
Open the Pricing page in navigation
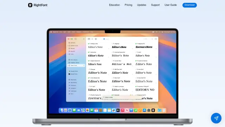click(x=128, y=5)
